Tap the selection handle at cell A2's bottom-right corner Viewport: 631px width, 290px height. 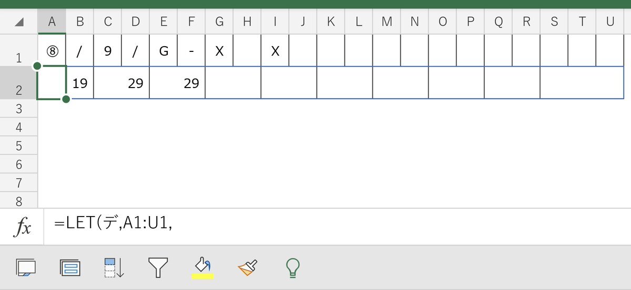66,99
